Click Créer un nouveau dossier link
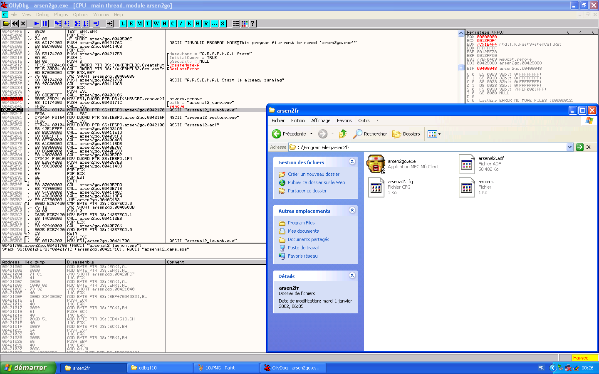 (x=314, y=174)
